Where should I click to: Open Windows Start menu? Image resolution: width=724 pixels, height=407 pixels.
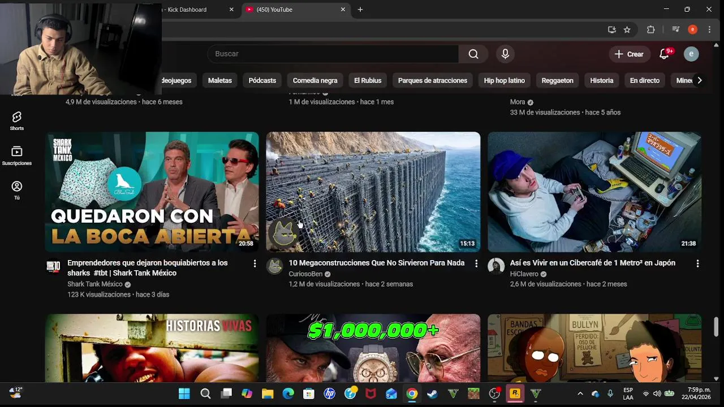tap(184, 393)
